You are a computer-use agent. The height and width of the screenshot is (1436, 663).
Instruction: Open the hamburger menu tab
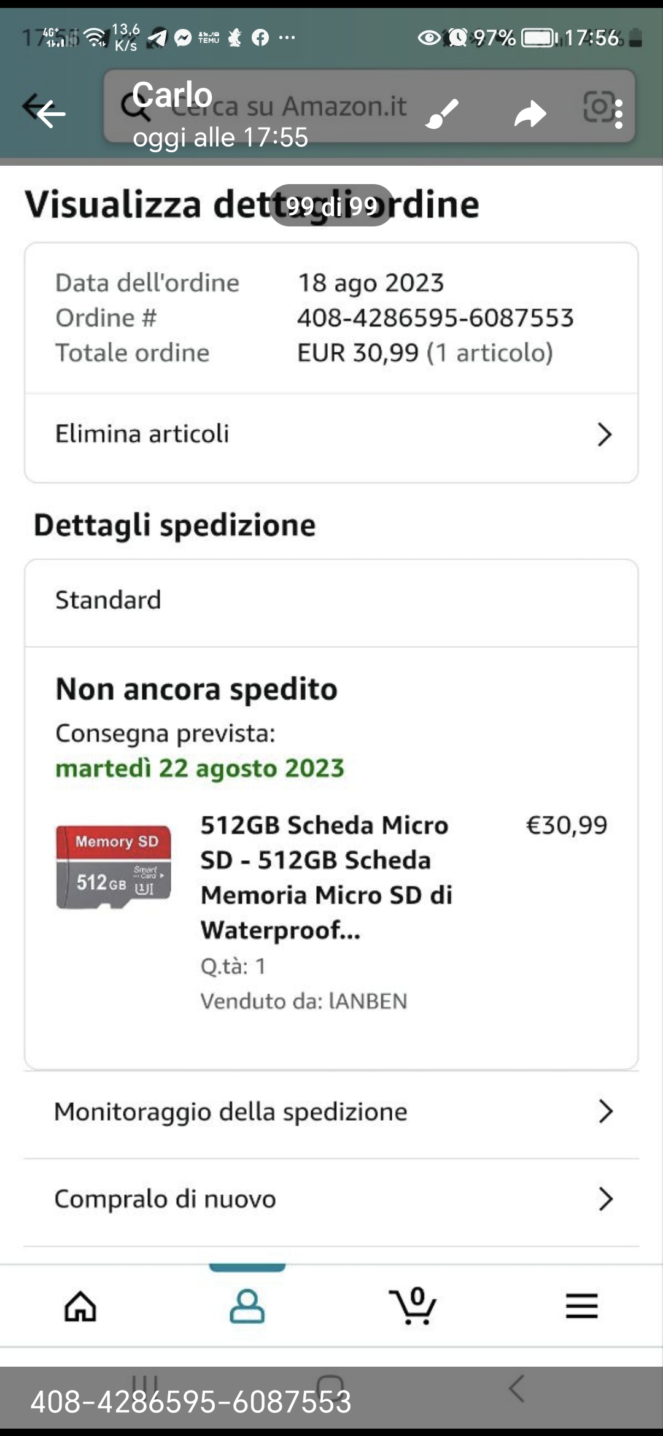click(581, 1305)
